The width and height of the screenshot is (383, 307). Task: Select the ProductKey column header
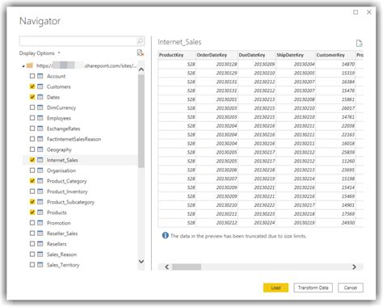click(x=177, y=55)
